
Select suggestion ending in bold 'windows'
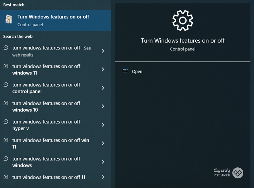pos(56,162)
